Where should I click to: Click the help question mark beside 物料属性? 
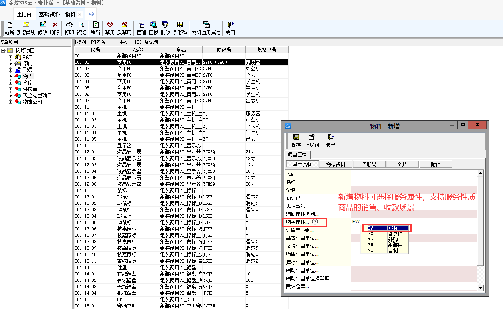[x=315, y=222]
